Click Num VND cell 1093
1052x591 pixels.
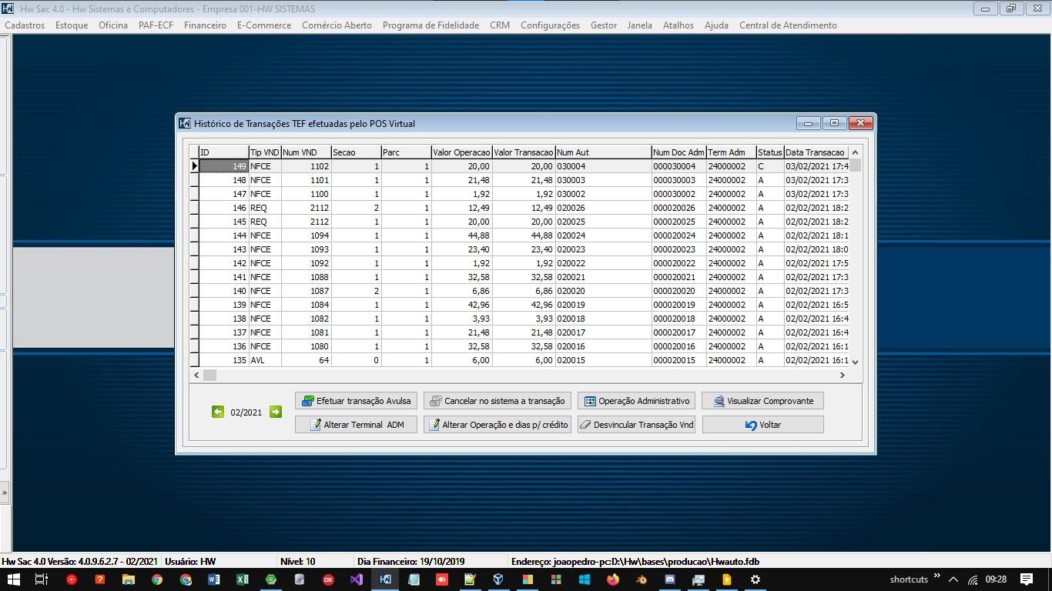pos(306,249)
